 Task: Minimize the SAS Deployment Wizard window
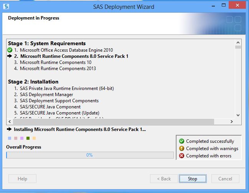[x=213, y=6]
